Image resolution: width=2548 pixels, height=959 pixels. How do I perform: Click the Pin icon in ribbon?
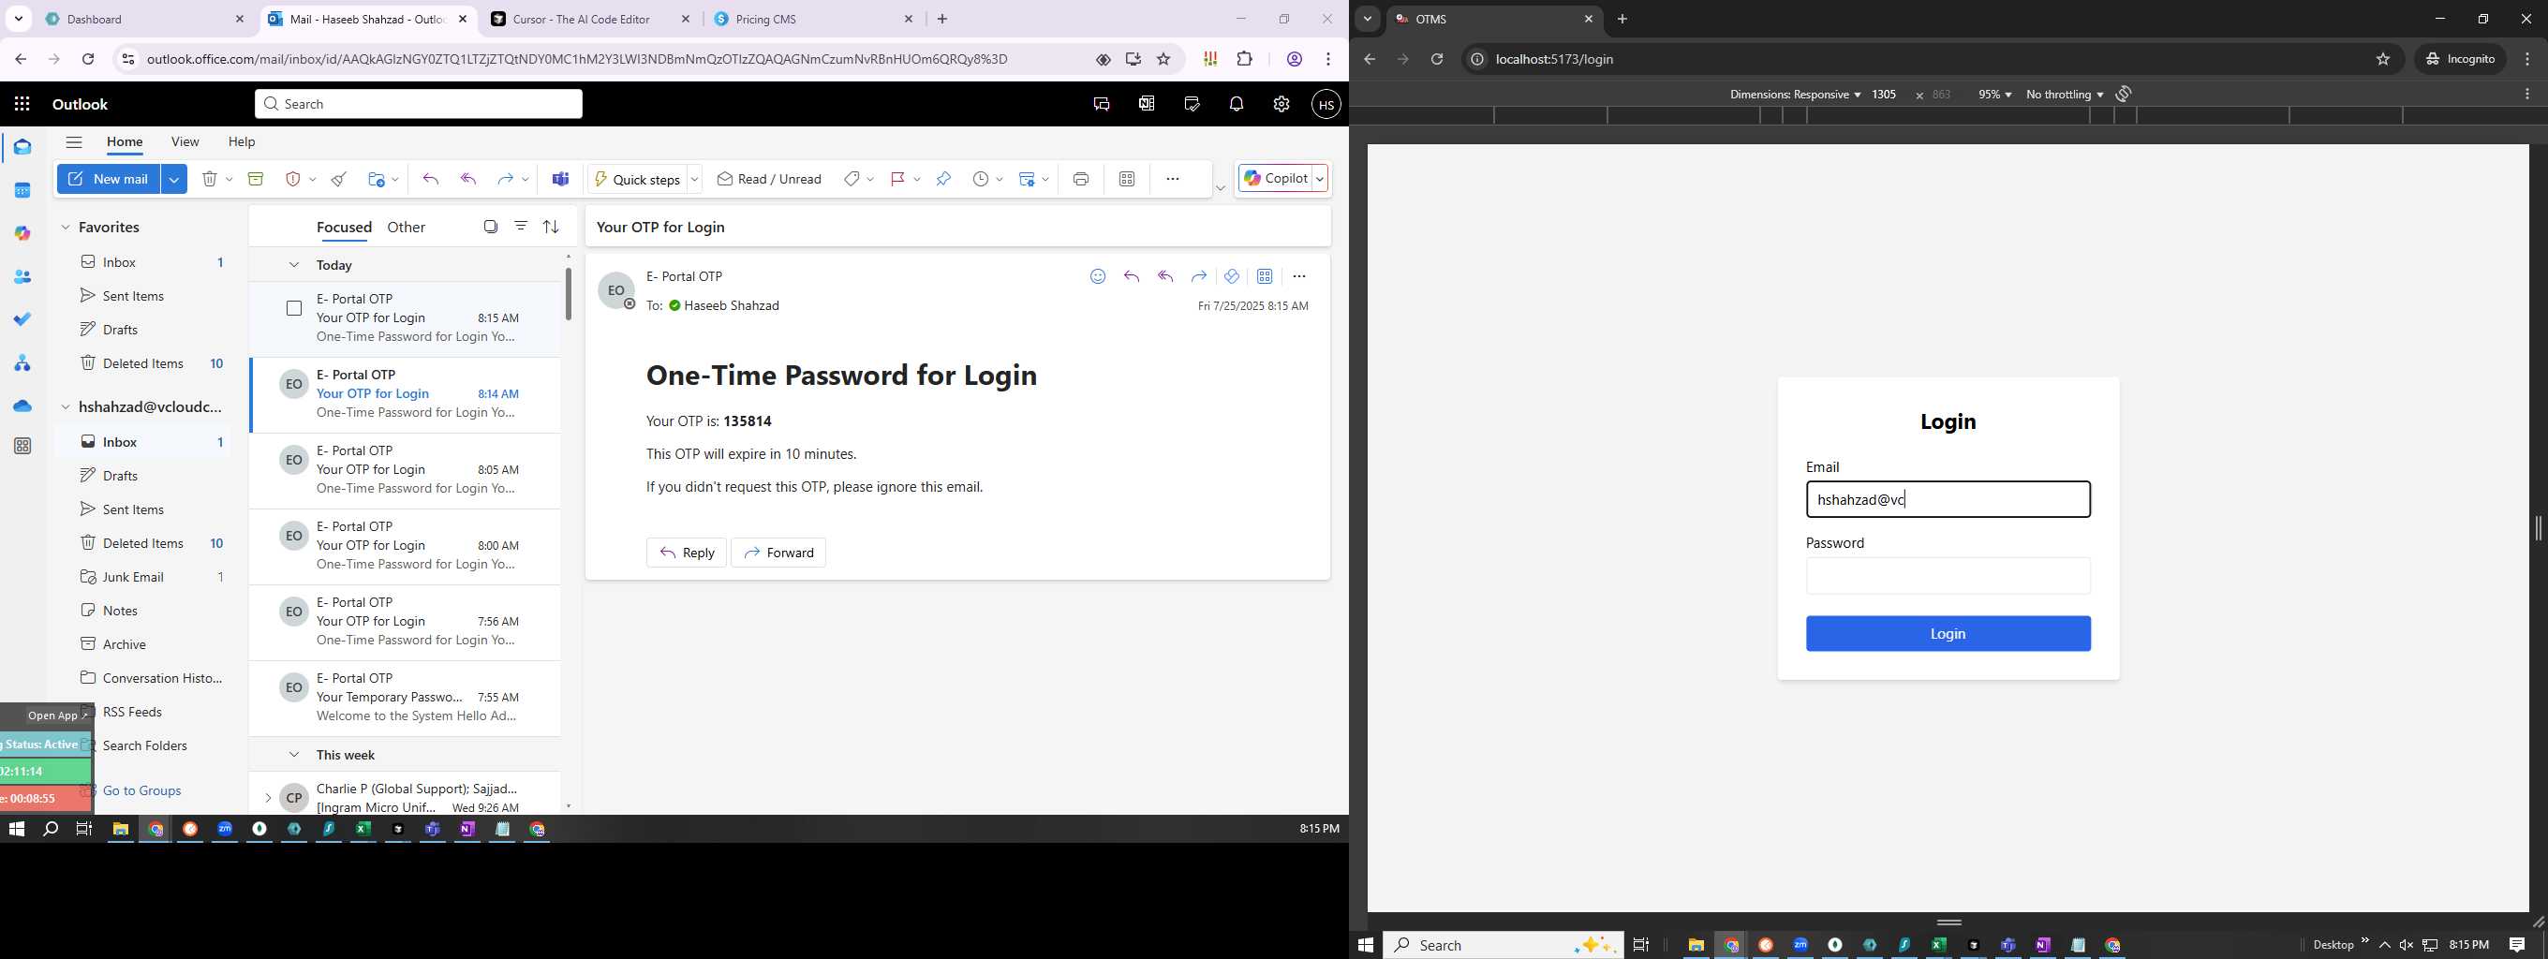[x=943, y=179]
